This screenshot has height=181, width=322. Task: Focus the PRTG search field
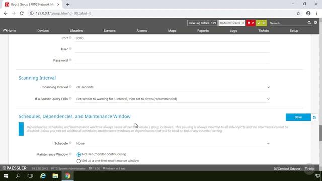pos(288,23)
